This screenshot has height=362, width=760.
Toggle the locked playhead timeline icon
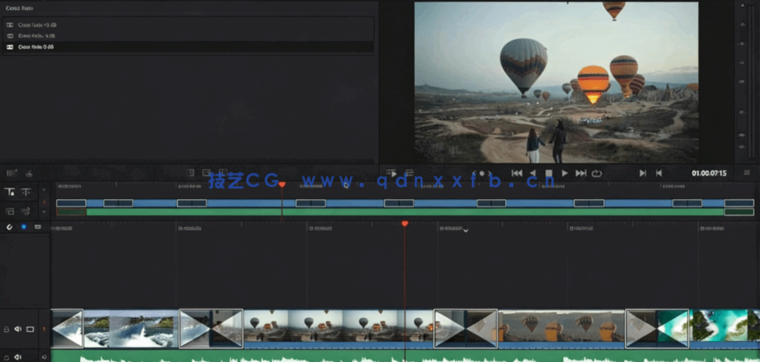(10, 192)
